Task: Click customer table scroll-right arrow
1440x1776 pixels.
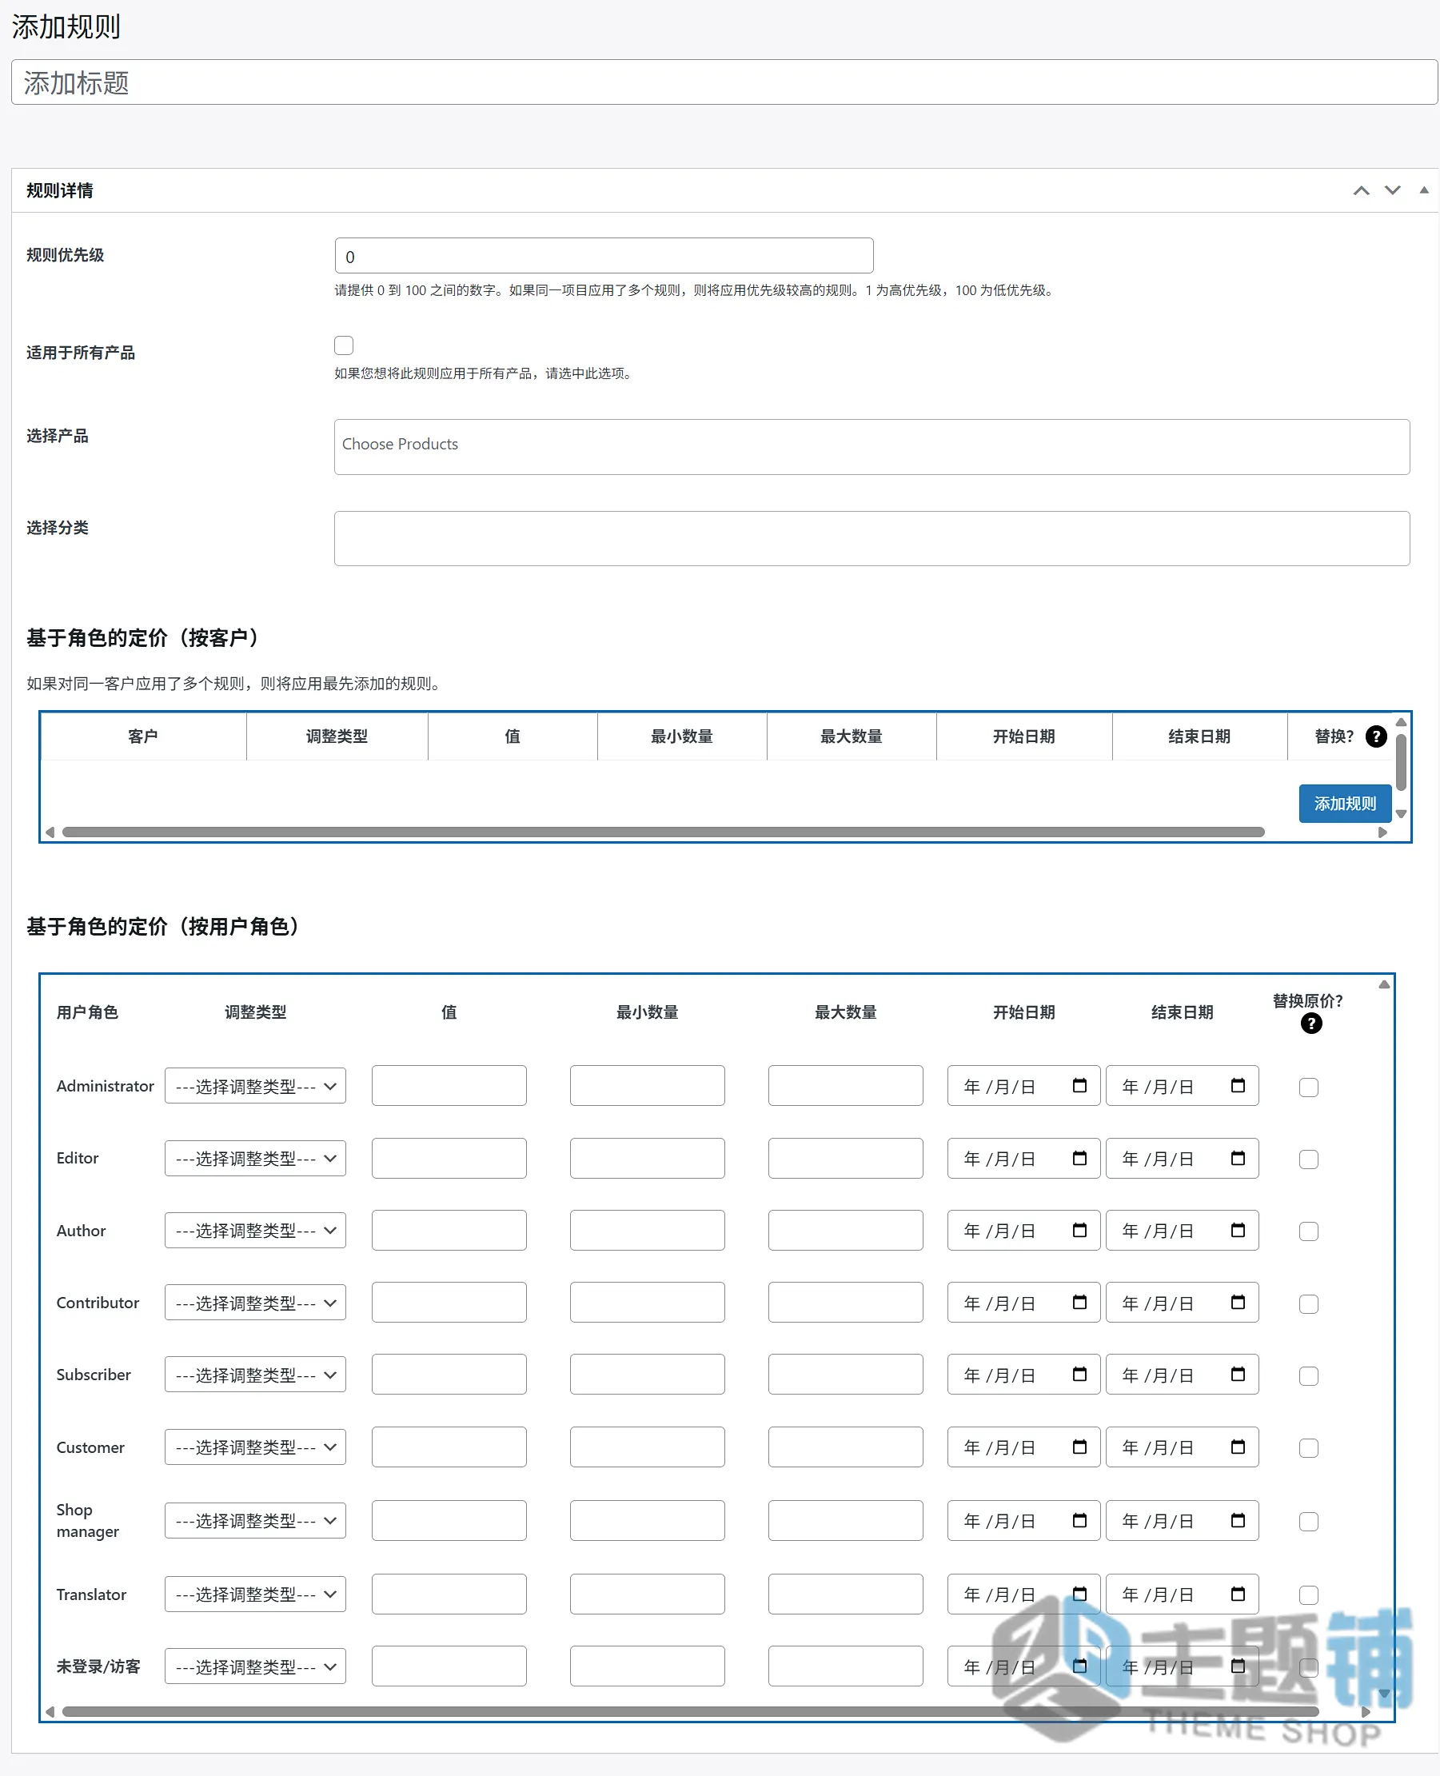Action: click(1382, 832)
